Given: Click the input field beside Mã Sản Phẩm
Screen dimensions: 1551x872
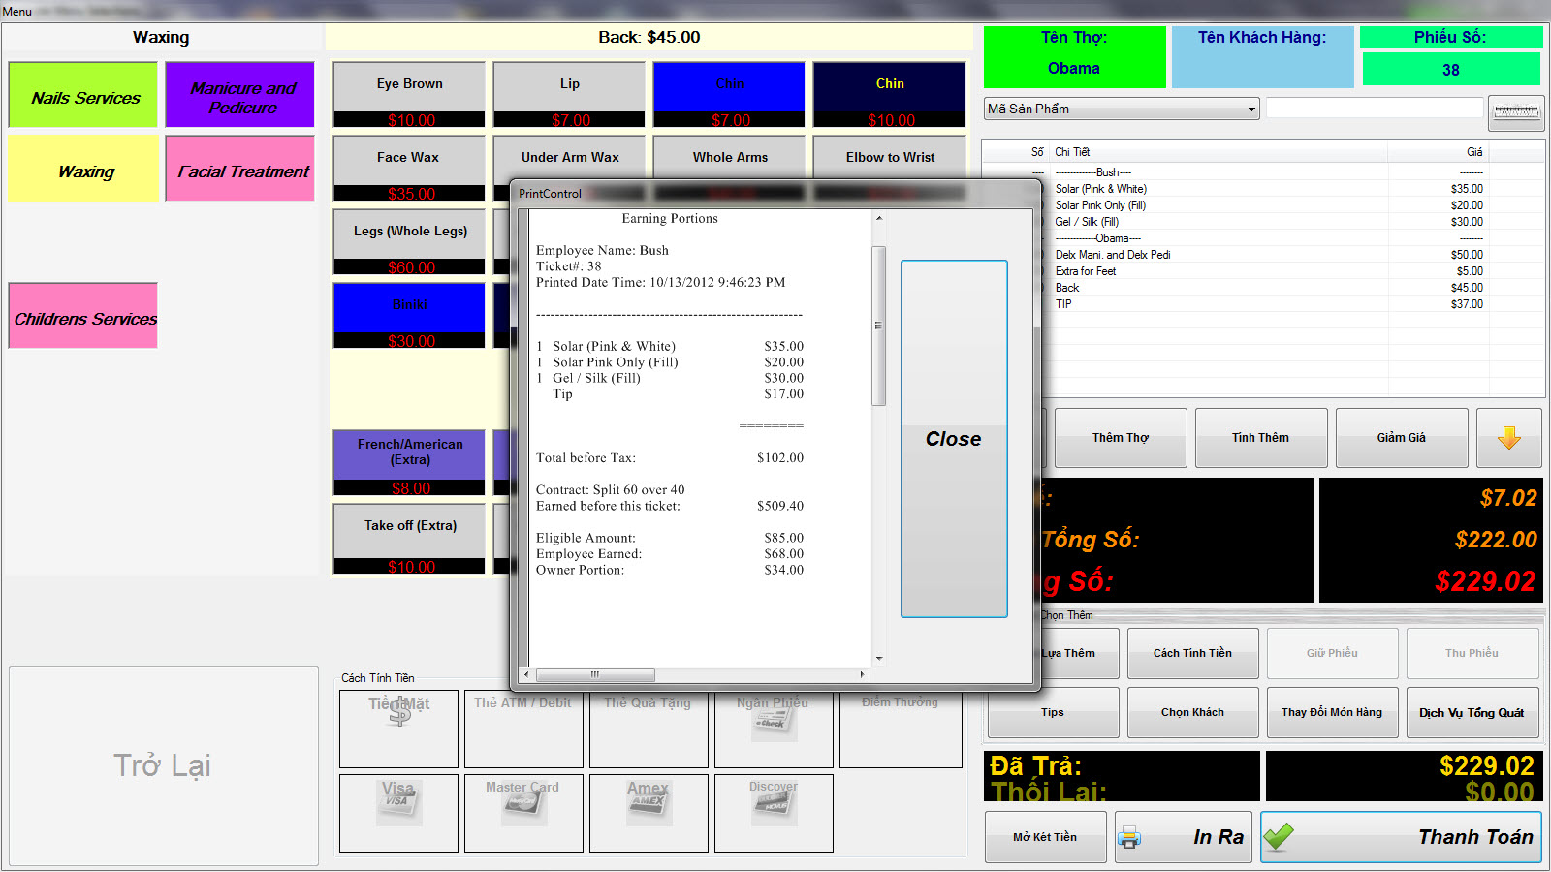Looking at the screenshot, I should tap(1374, 109).
